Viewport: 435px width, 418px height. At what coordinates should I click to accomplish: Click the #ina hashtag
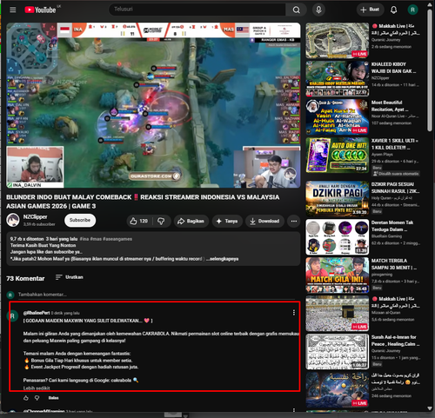[84, 239]
